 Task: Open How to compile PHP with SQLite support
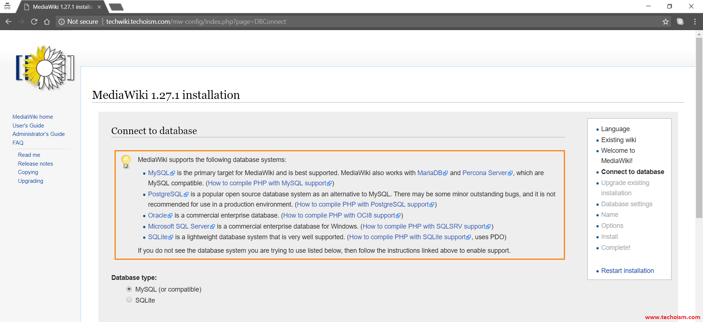tap(410, 237)
